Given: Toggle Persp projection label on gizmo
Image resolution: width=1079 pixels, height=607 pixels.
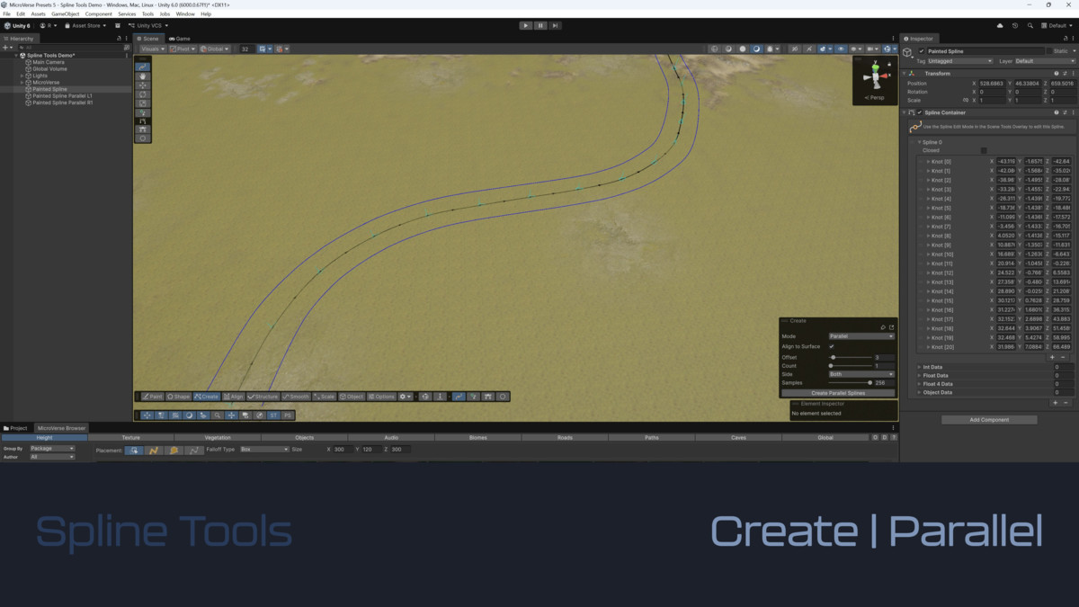Looking at the screenshot, I should click(x=874, y=97).
